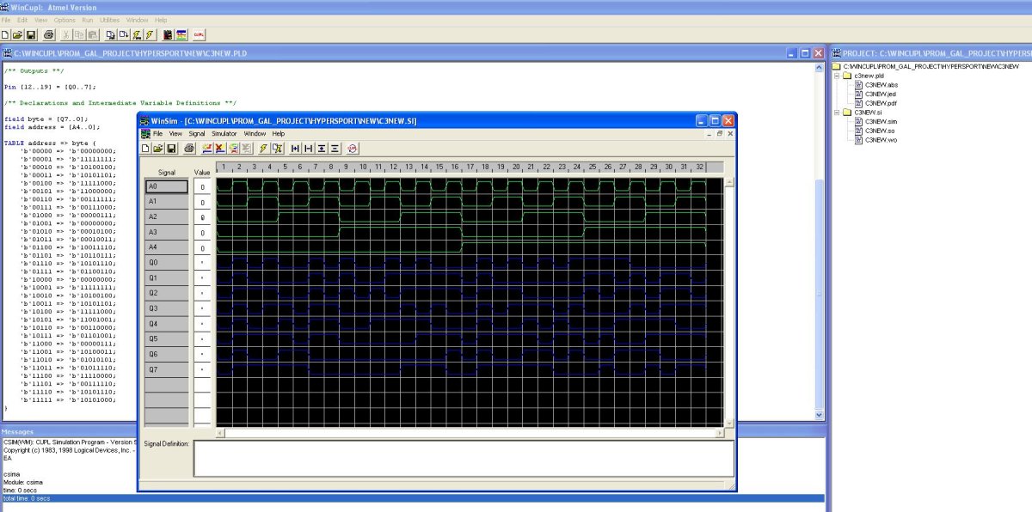Click vector column header 16 in waveform
Screen dimensions: 1032x512
pos(456,167)
